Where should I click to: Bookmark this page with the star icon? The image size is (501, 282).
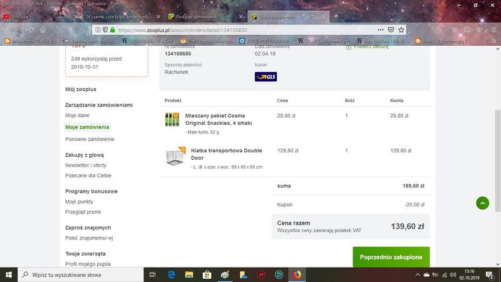[401, 29]
